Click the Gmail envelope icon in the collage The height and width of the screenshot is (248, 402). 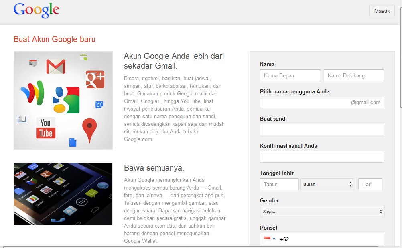click(55, 67)
